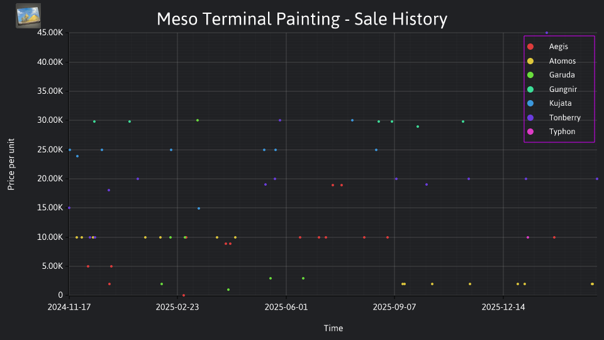
Task: Click the pink Typhon legend color dot
Action: click(530, 132)
